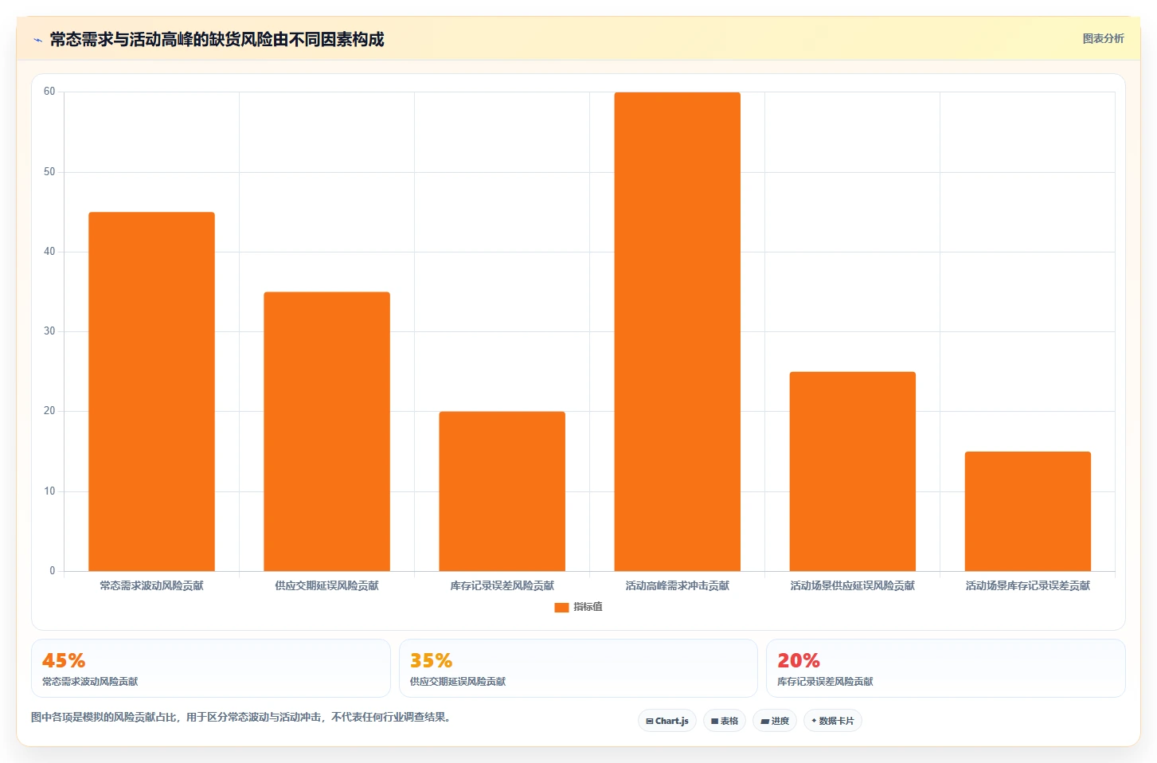This screenshot has height=763, width=1157.
Task: Click the y-axis value 40
Action: tap(49, 252)
